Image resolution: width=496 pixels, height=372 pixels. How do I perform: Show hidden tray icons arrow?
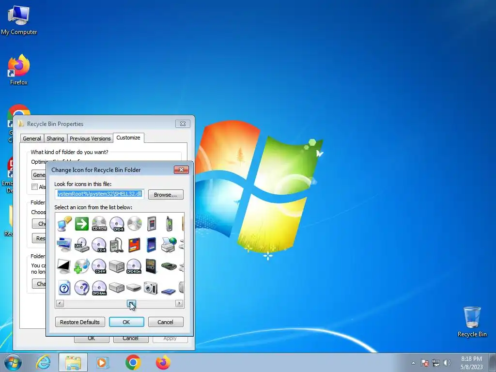[x=413, y=363]
